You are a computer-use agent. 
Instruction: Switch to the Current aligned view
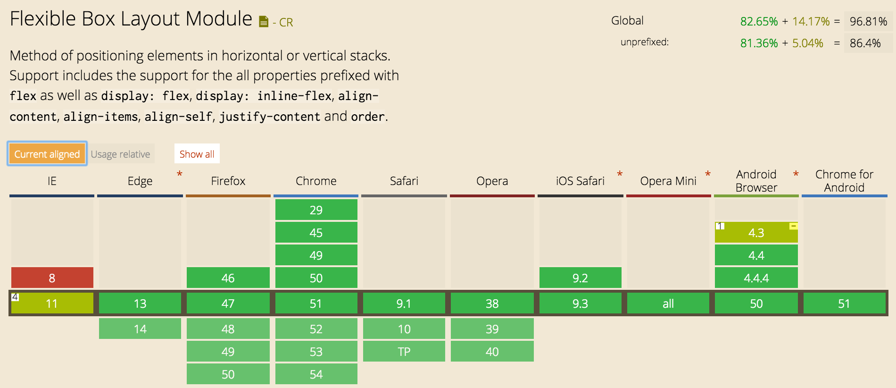[47, 153]
